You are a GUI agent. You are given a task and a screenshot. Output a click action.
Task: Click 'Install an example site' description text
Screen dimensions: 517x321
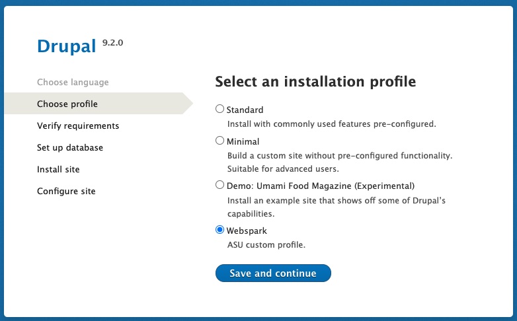[337, 207]
